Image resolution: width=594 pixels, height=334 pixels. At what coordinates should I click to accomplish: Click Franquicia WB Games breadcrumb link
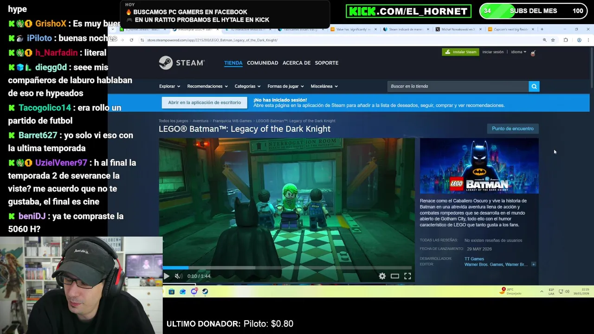pos(232,121)
